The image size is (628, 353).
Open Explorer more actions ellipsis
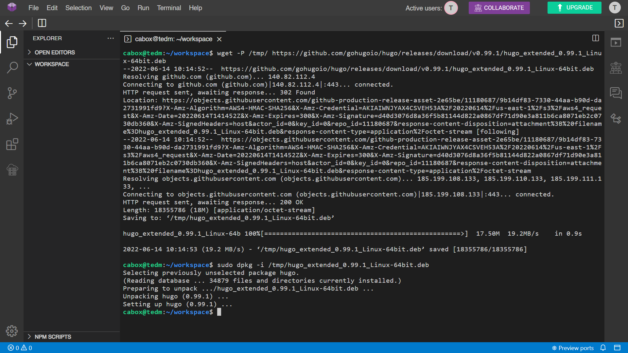coord(111,38)
